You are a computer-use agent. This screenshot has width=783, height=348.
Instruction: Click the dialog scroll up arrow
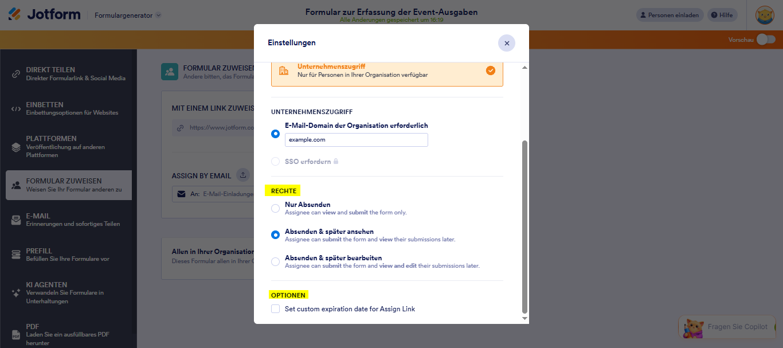(524, 68)
